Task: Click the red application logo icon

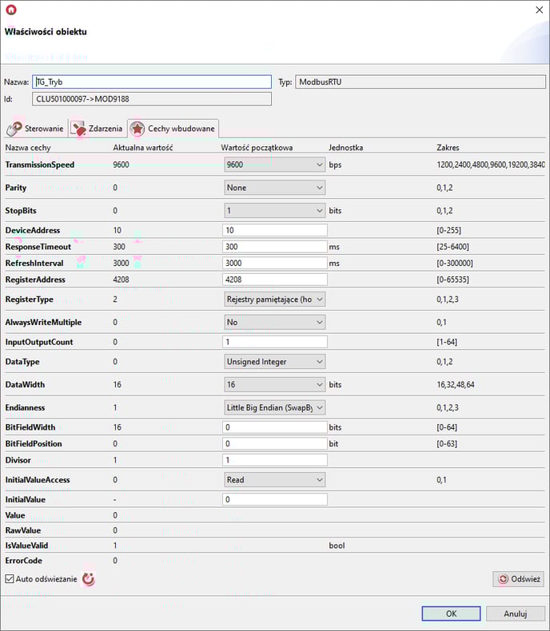Action: point(11,10)
